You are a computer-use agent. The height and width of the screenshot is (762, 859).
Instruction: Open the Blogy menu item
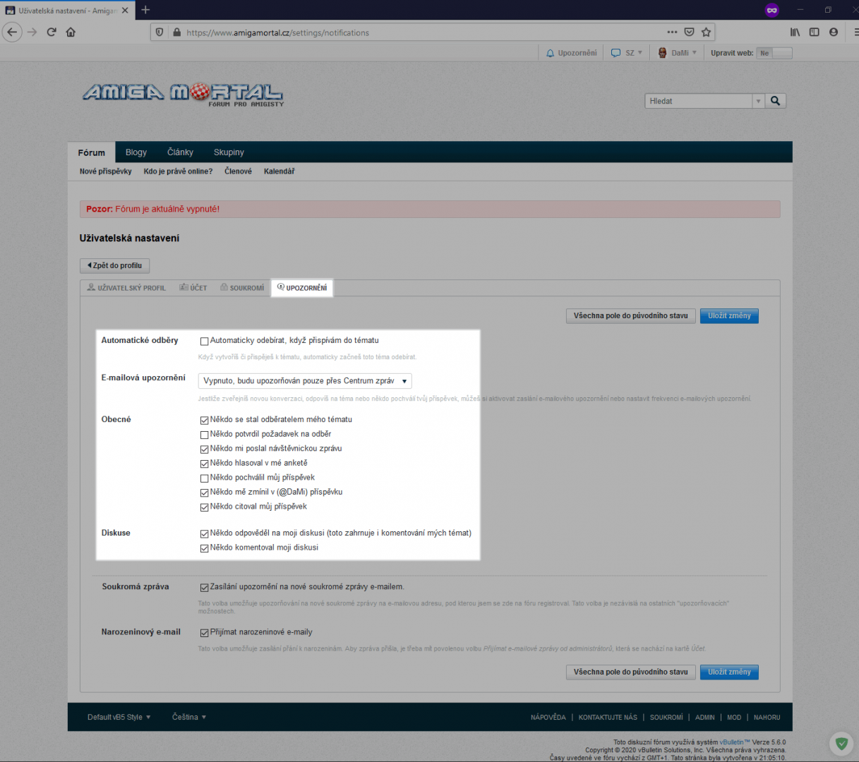pyautogui.click(x=136, y=152)
